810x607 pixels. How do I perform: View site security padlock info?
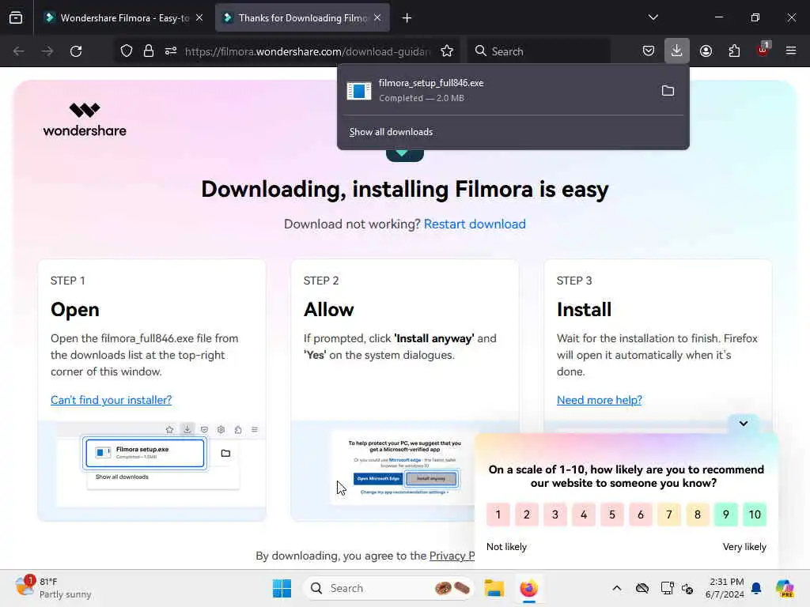tap(149, 51)
